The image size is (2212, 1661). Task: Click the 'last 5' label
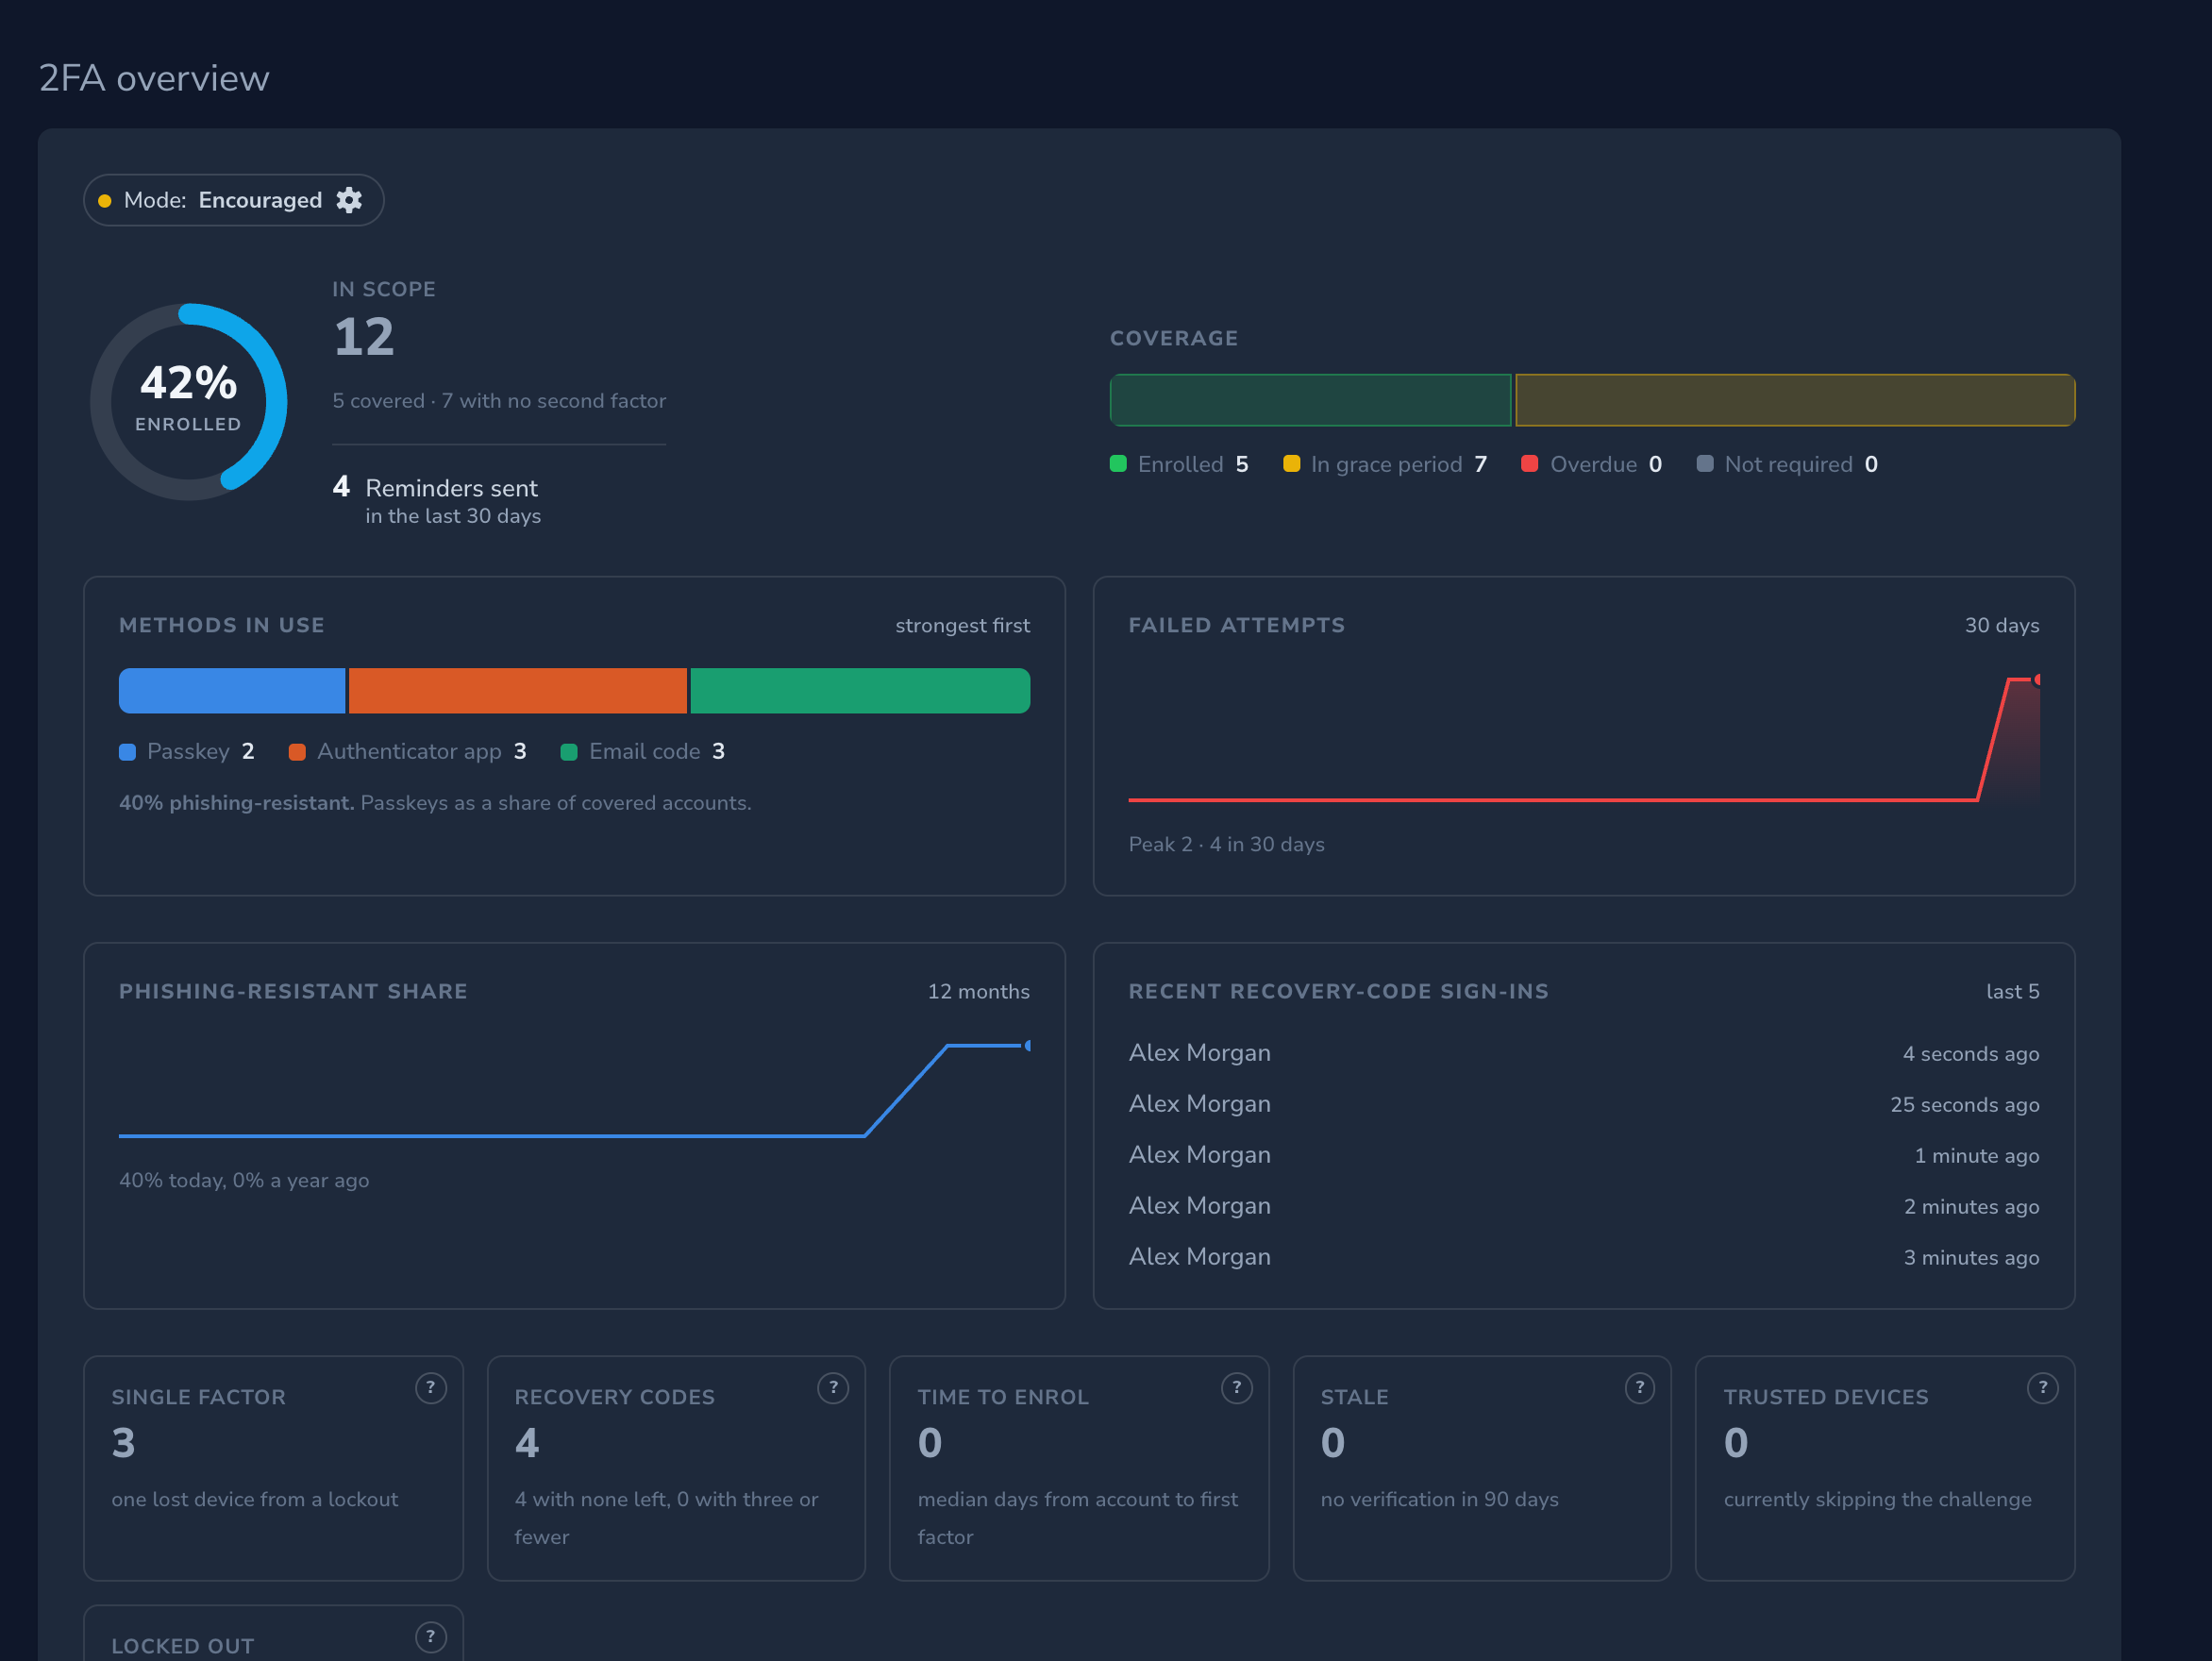tap(2013, 992)
